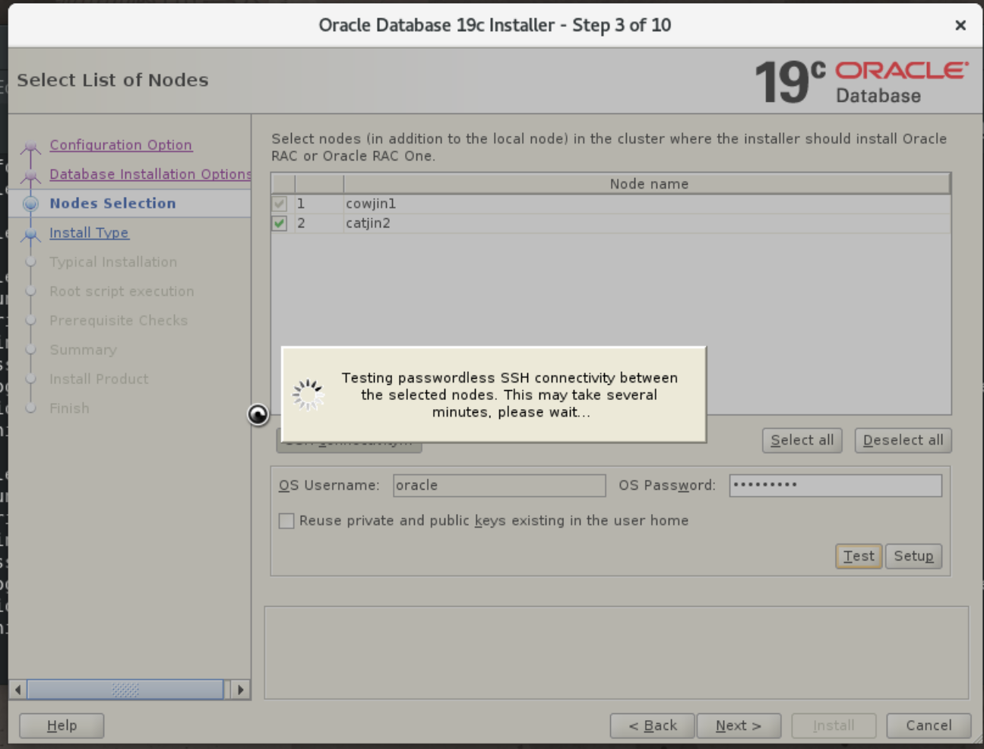Toggle the checkbox for node cowjin1
The width and height of the screenshot is (984, 749).
pyautogui.click(x=280, y=204)
